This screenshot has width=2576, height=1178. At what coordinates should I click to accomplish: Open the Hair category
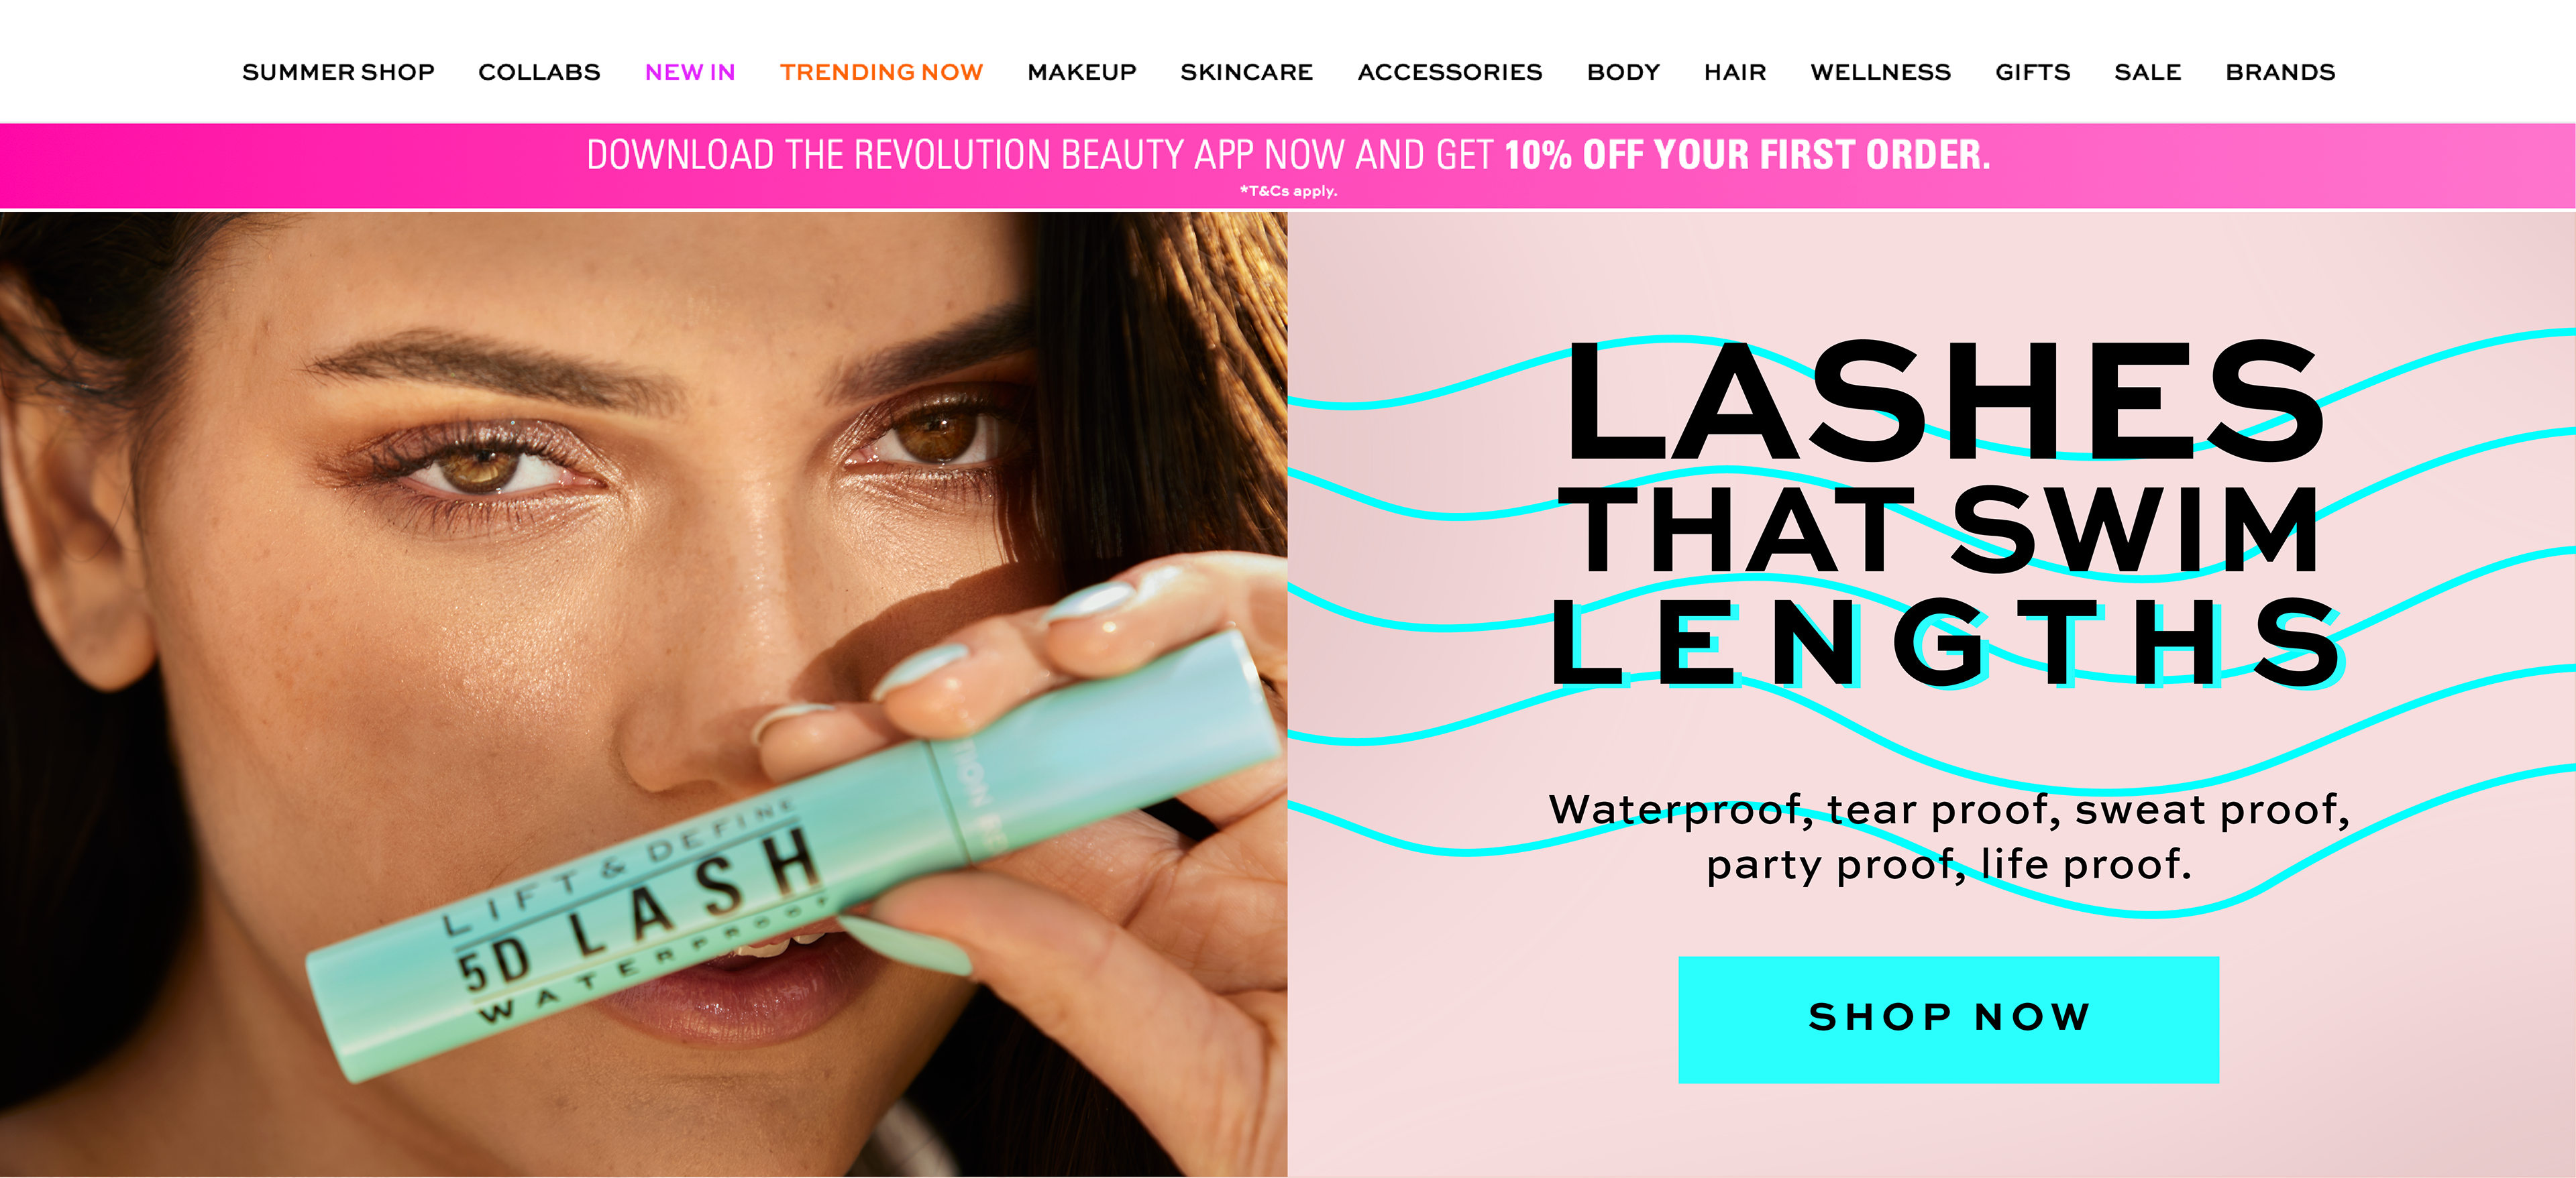pos(1735,72)
